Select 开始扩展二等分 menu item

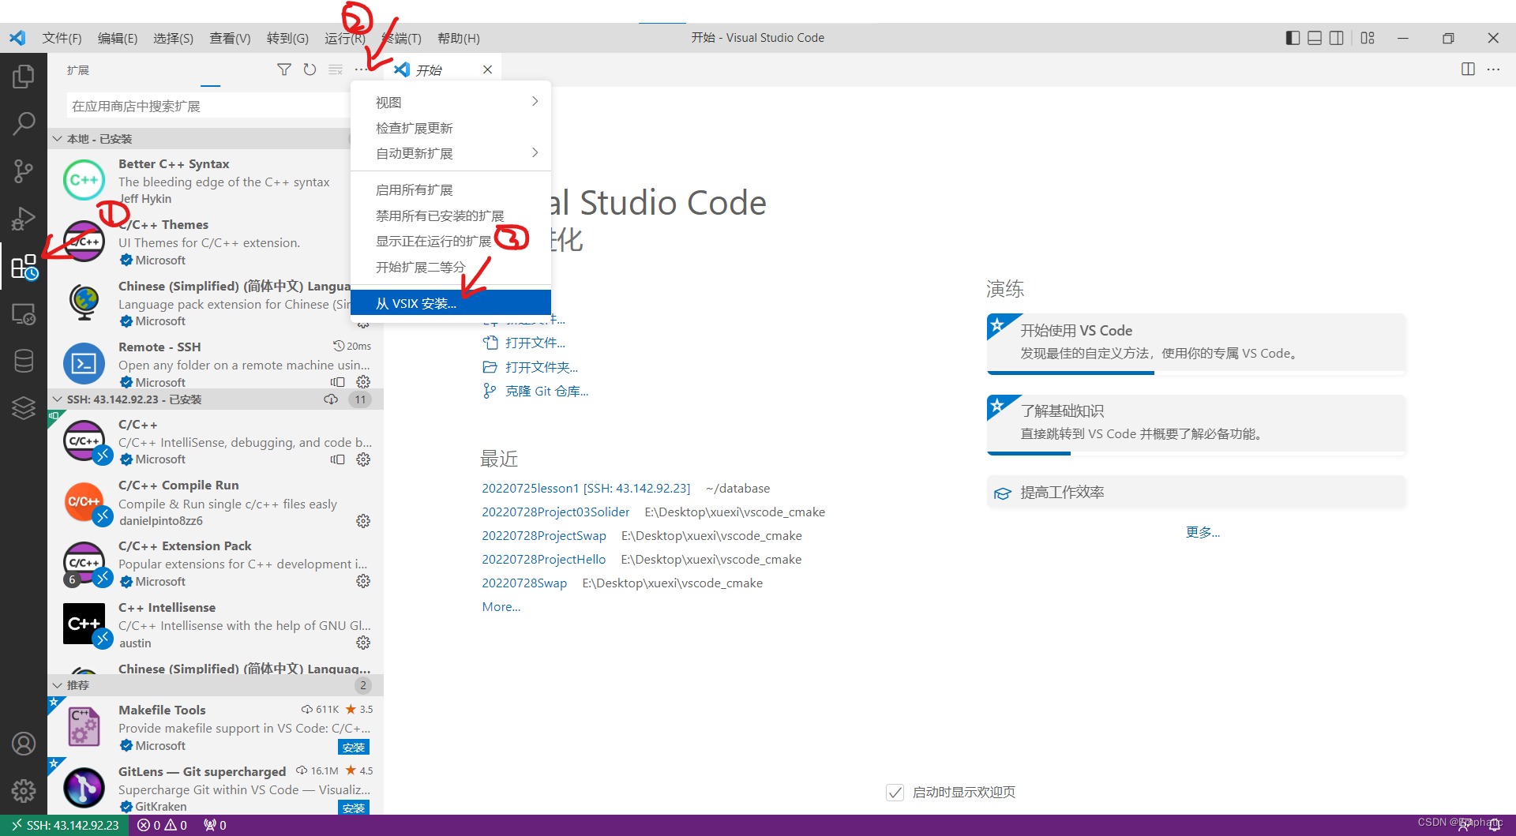tap(450, 267)
